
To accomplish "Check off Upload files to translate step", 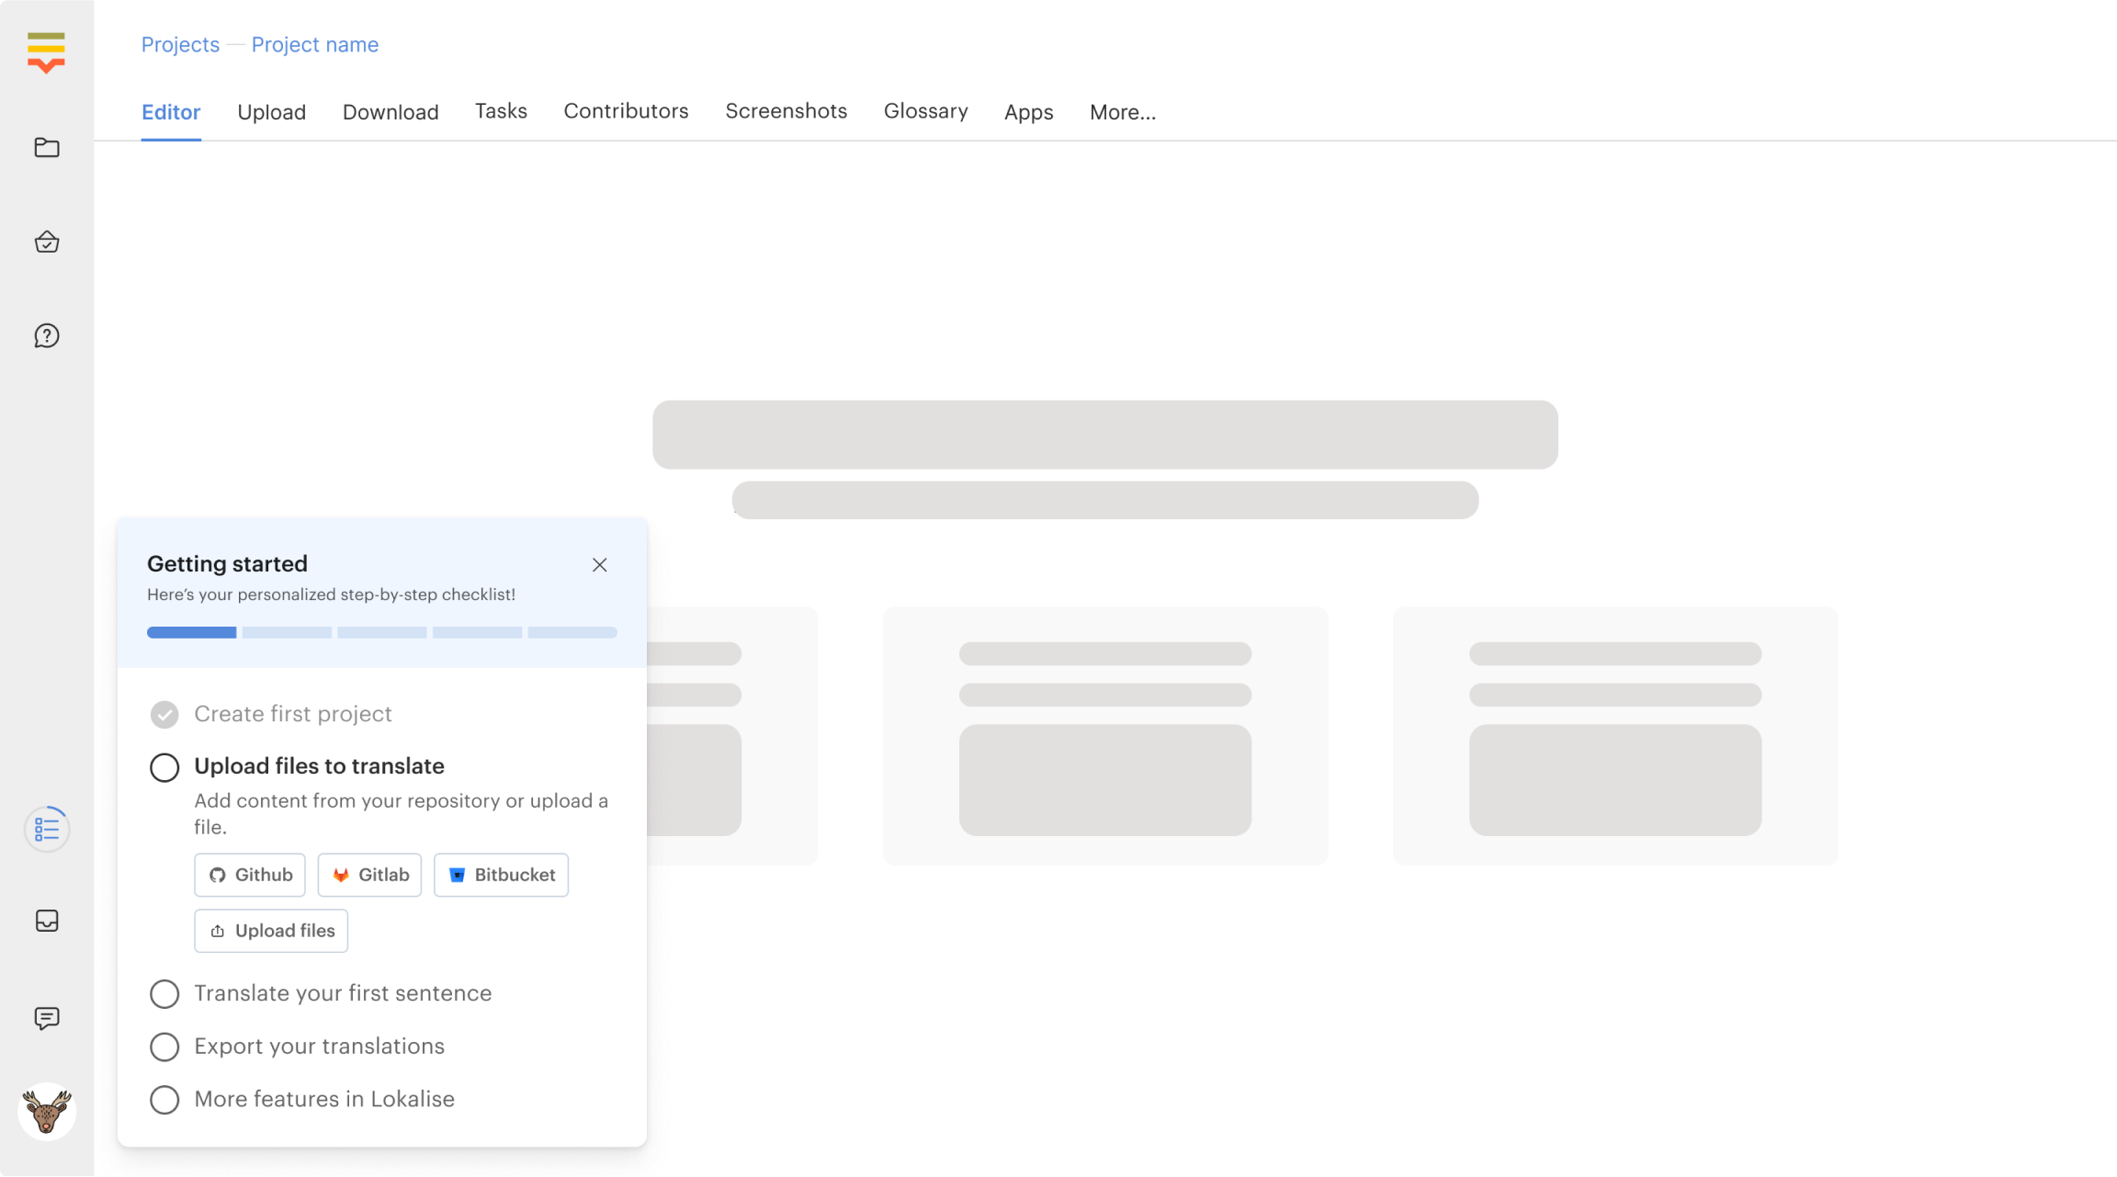I will 164,766.
